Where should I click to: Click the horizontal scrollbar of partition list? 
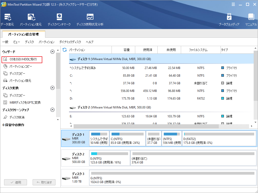[x=146, y=126]
